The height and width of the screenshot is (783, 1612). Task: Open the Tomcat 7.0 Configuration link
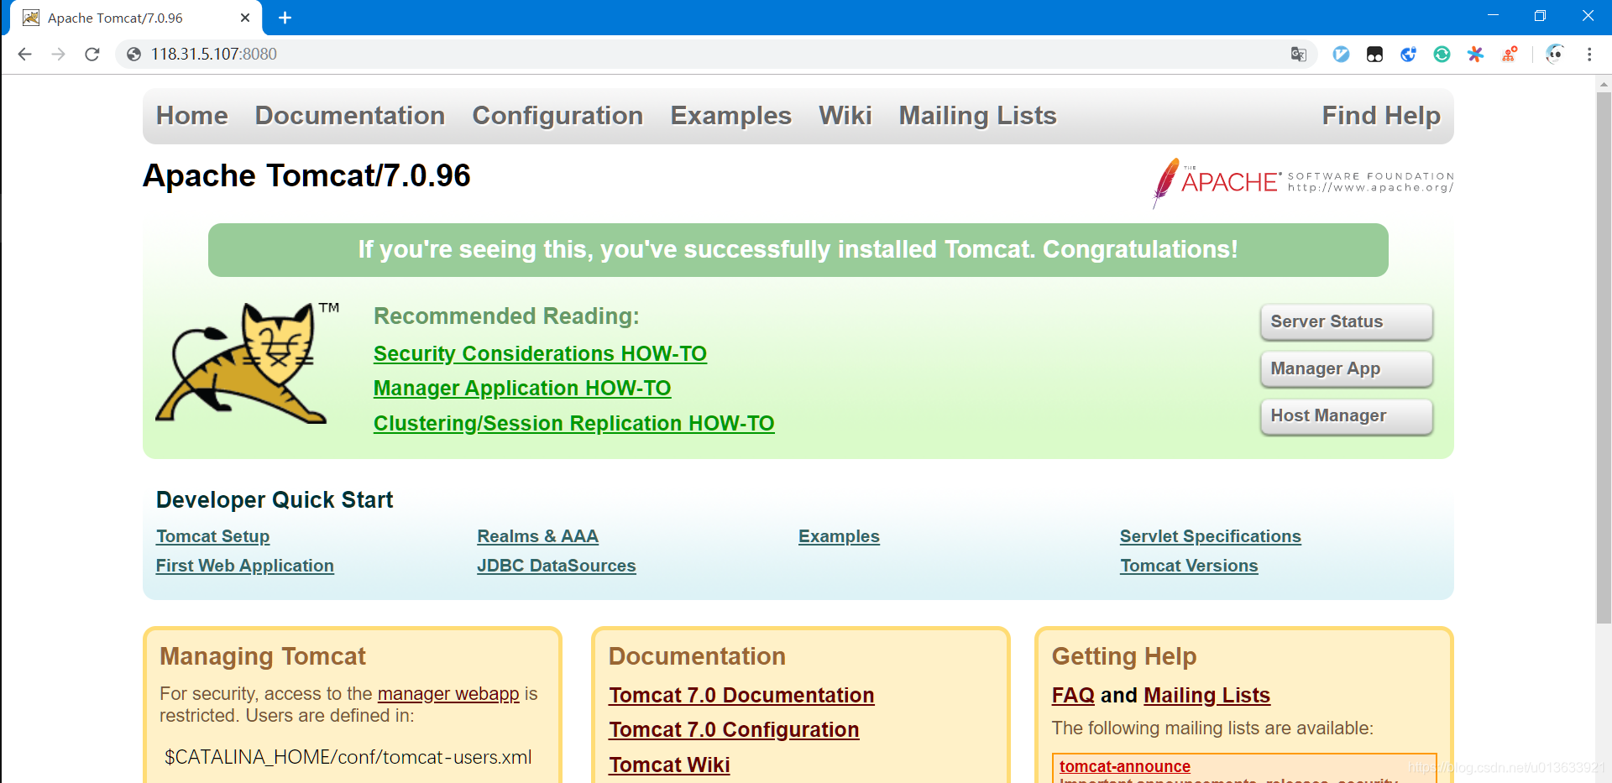click(735, 730)
